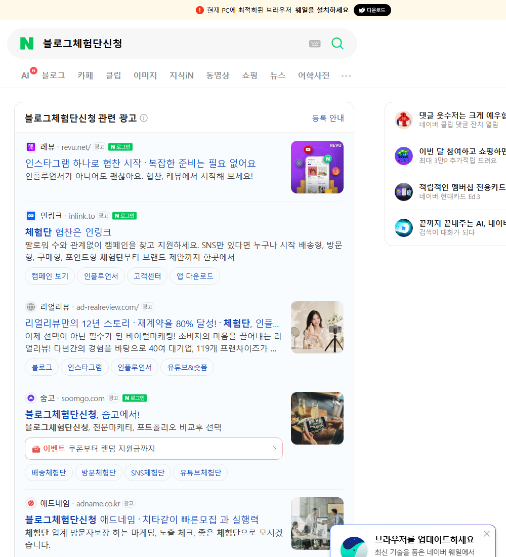Click the red event gift icon
506x557 pixels.
click(36, 449)
